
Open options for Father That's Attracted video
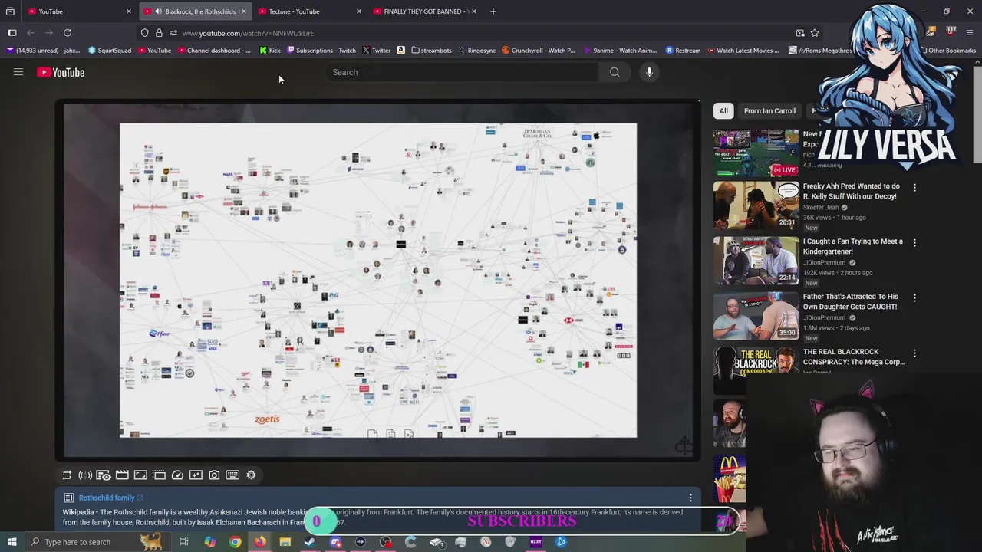click(914, 297)
